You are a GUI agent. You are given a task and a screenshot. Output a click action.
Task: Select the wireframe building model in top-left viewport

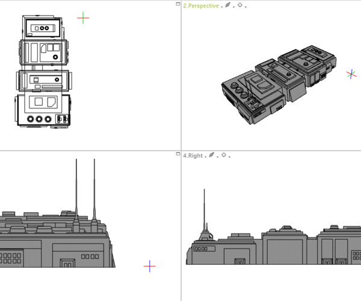click(43, 72)
